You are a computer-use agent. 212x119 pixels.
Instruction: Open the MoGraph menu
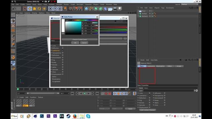(x=80, y=4)
